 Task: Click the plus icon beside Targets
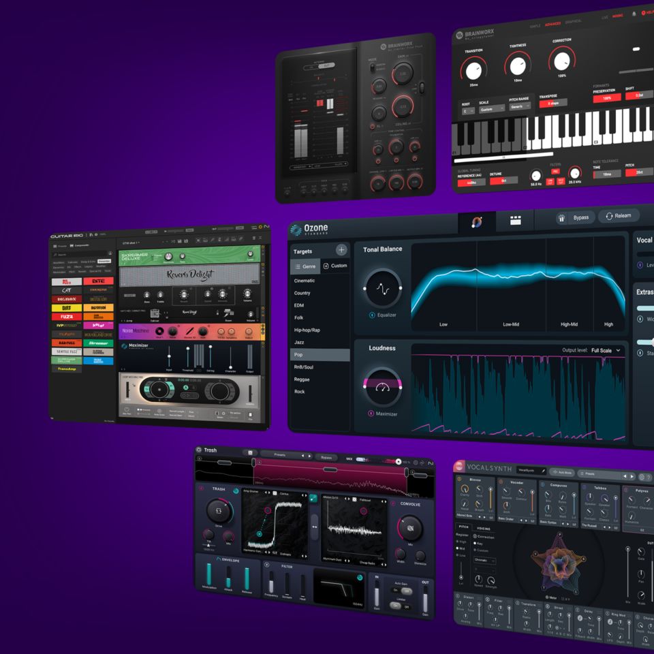click(341, 250)
